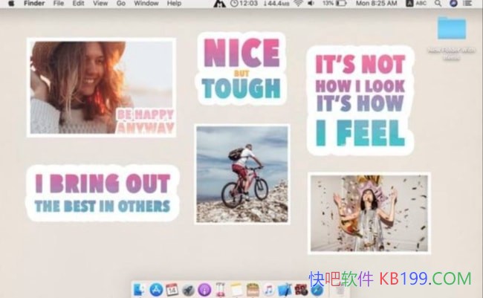Open the yellow Notes dock icon
Image resolution: width=483 pixels, height=298 pixels.
(237, 288)
